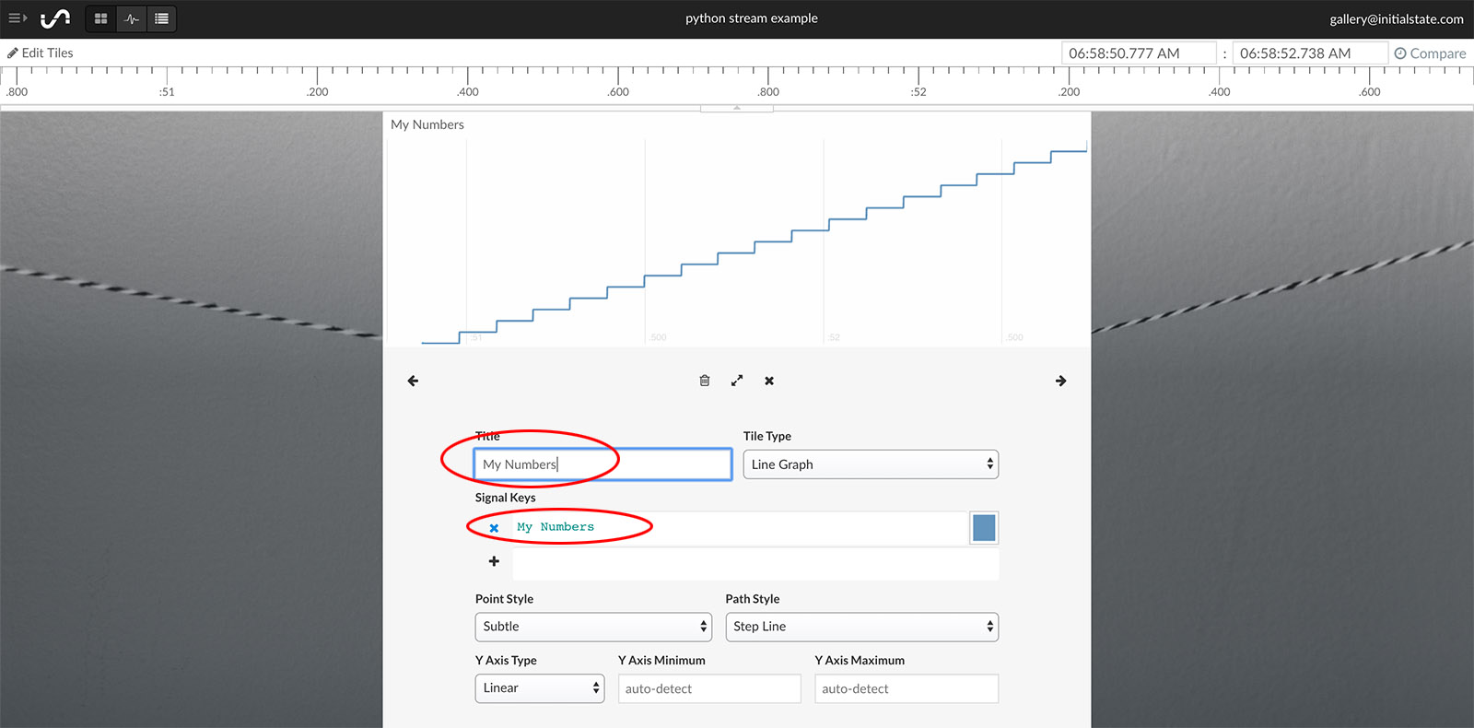Open the Y Axis Type dropdown
This screenshot has height=728, width=1474.
540,688
